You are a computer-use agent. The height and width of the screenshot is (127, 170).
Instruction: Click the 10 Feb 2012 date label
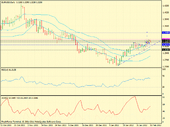156,125
